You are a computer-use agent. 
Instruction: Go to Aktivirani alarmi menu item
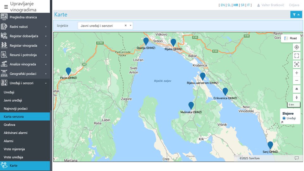[x=16, y=133]
